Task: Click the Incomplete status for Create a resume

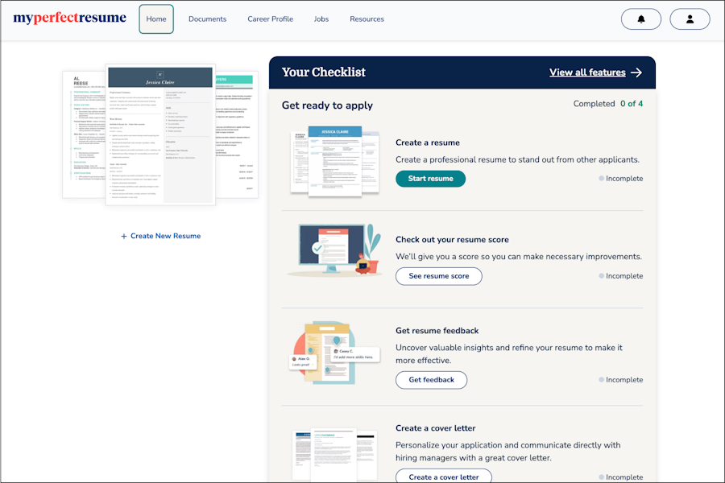Action: pos(620,179)
